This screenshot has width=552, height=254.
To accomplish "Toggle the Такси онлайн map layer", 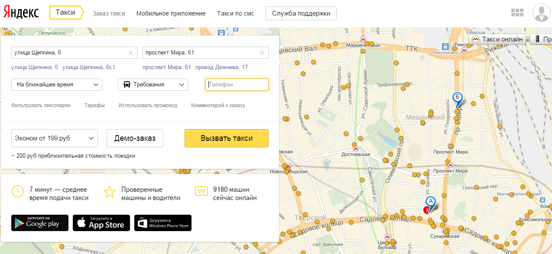I will pos(497,39).
